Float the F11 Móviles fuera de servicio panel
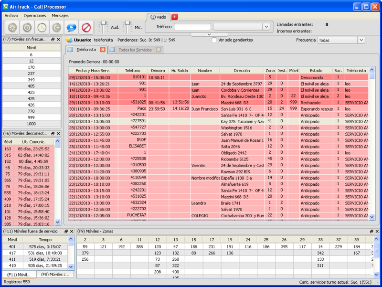Screen dimensions: 382x287 pyautogui.click(x=66, y=231)
